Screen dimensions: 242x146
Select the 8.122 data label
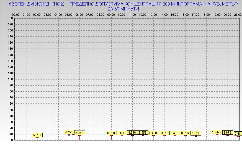point(196,134)
